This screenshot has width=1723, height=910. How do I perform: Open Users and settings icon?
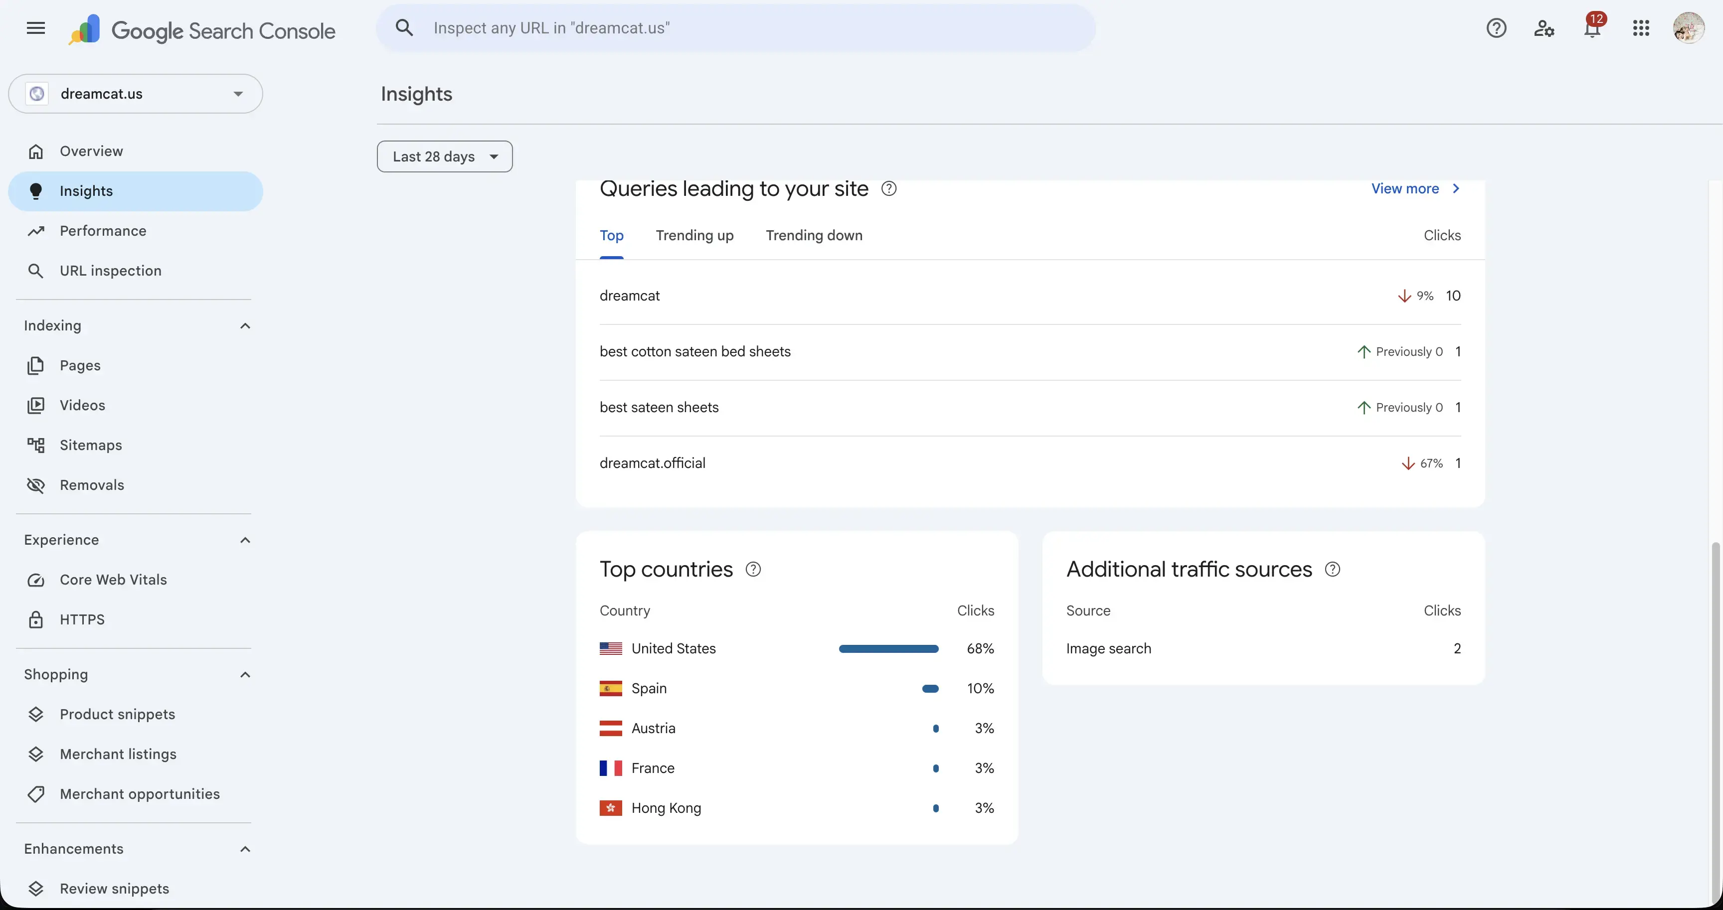(x=1545, y=28)
